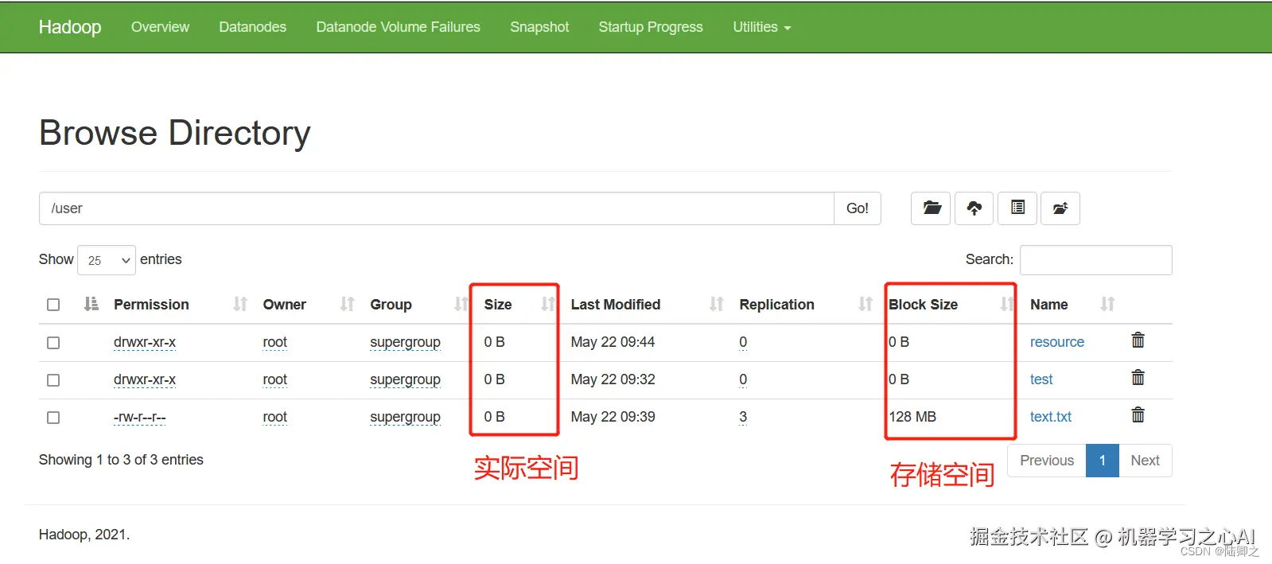Viewport: 1272px width, 564px height.
Task: Click the Search input field
Action: [1095, 260]
